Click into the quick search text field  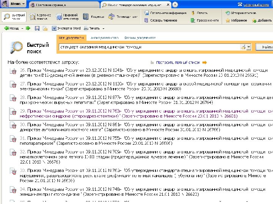[150, 47]
